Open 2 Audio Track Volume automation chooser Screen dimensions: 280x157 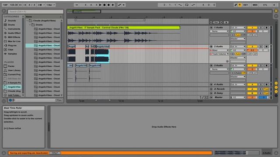tap(219, 54)
